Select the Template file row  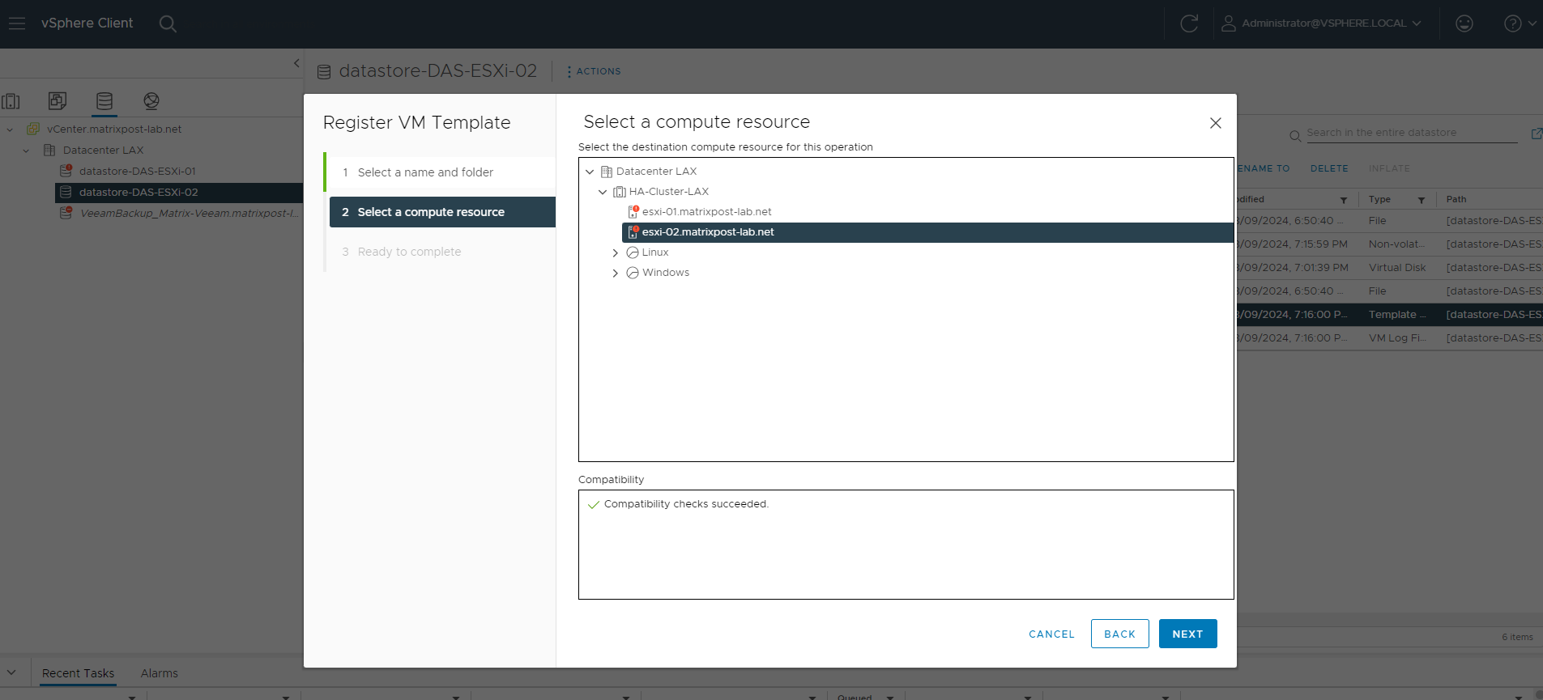click(1390, 315)
